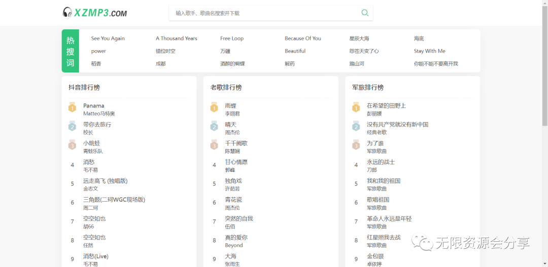This screenshot has height=267, width=548.
Task: Open old song 雨蝶
Action: click(x=231, y=105)
